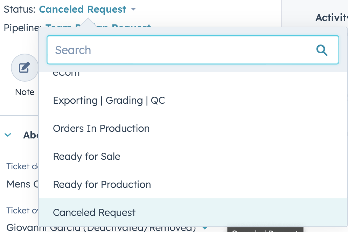
Task: Select Orders In Production status
Action: tap(101, 129)
